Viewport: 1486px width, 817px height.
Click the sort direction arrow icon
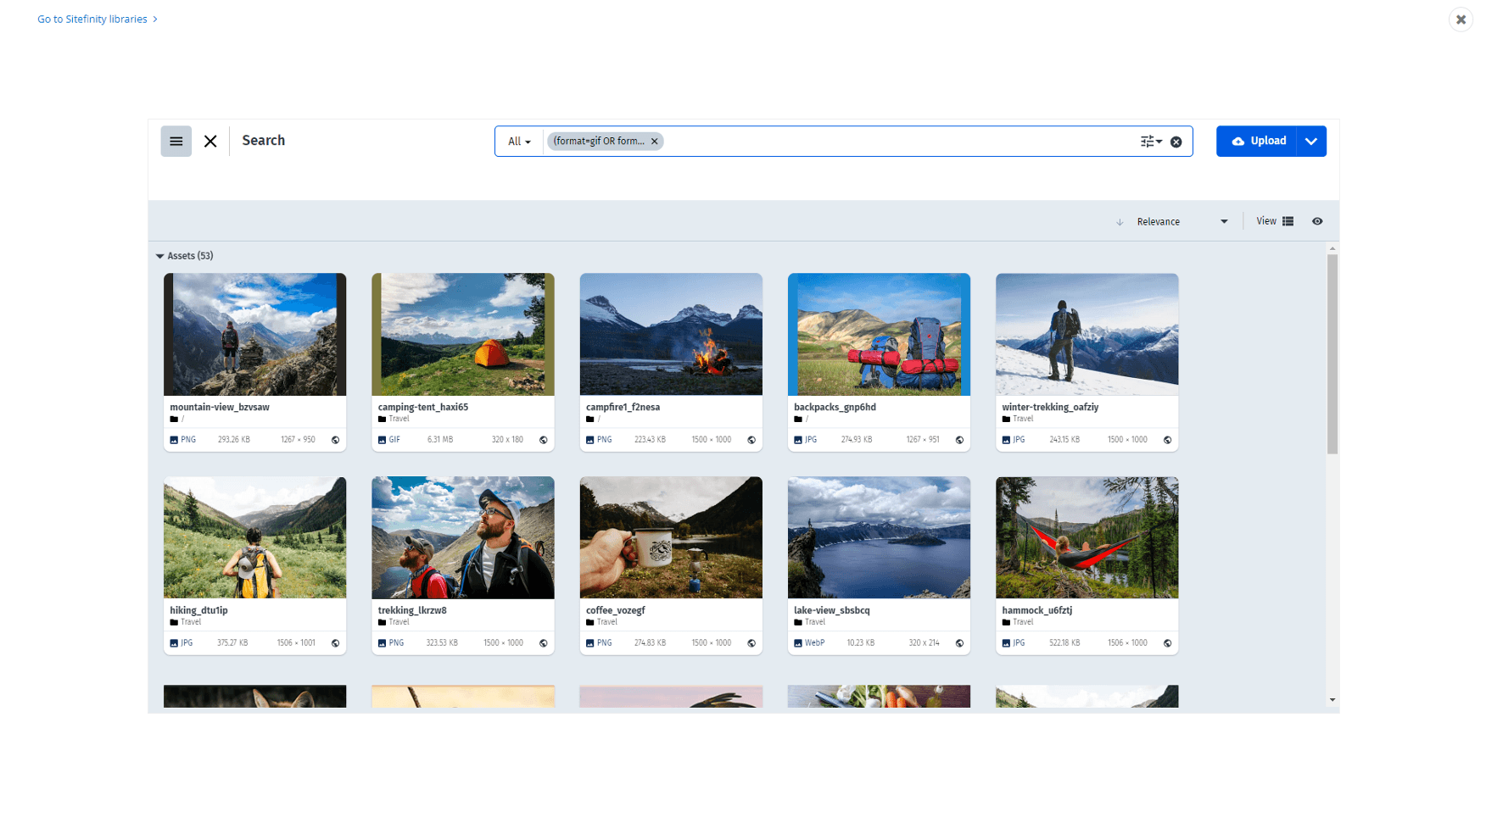(1120, 222)
